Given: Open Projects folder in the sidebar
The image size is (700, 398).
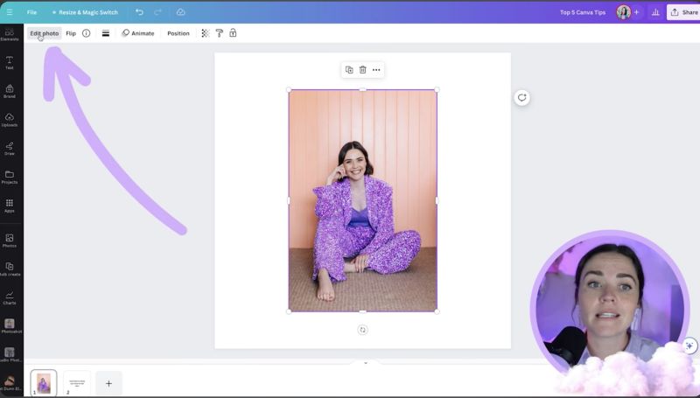Looking at the screenshot, I should tap(10, 178).
